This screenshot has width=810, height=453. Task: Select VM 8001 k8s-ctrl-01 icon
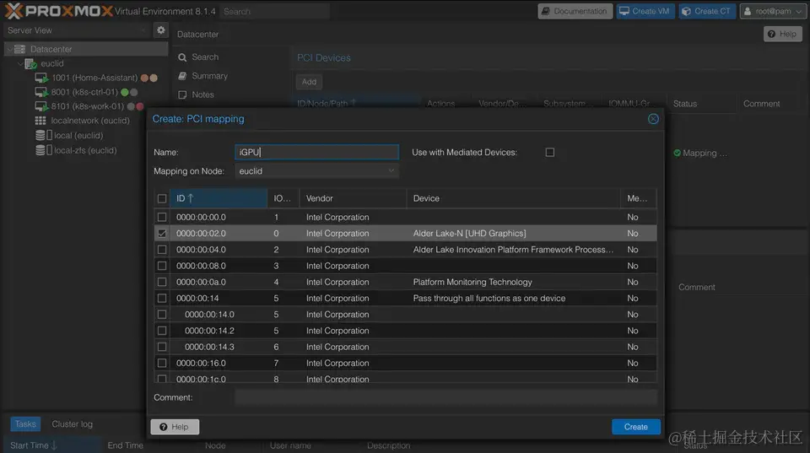(x=41, y=92)
